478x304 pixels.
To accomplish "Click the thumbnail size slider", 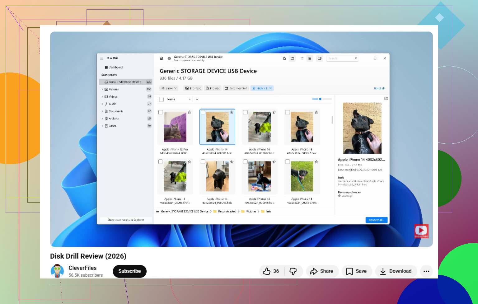I will [x=322, y=99].
